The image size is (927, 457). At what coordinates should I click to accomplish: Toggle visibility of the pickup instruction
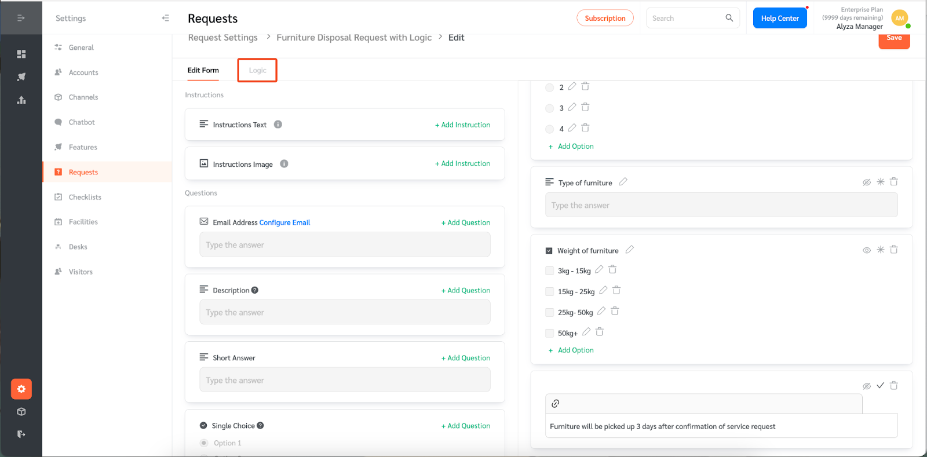click(867, 386)
